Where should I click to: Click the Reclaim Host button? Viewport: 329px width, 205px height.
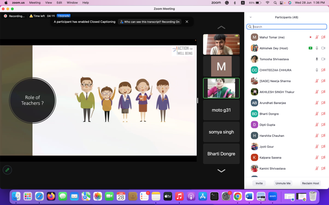pos(310,183)
